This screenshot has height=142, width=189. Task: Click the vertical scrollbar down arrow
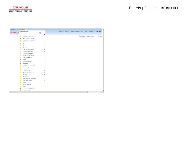[x=103, y=90]
